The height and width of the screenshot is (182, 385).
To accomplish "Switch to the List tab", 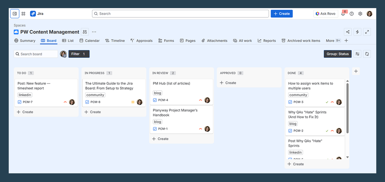I will coord(68,41).
